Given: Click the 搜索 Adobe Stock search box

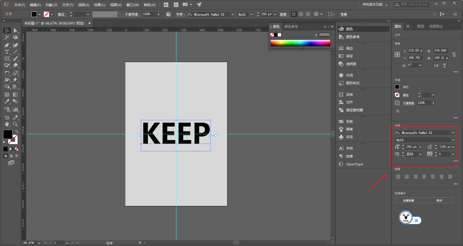Looking at the screenshot, I should point(412,4).
